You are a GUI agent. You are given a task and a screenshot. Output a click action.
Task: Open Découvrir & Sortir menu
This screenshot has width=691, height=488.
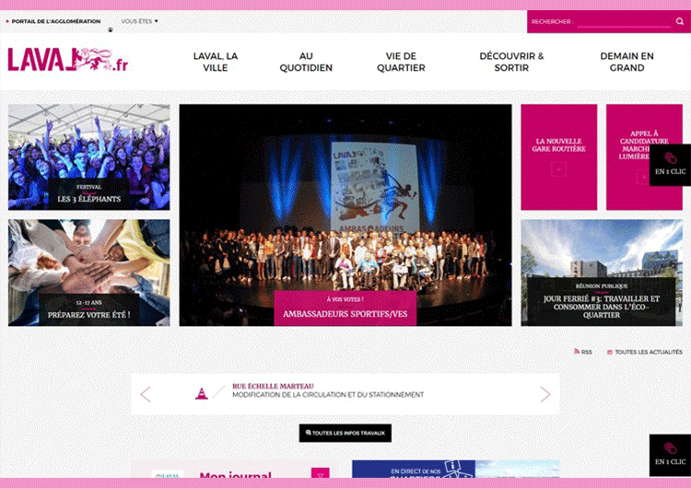click(511, 62)
